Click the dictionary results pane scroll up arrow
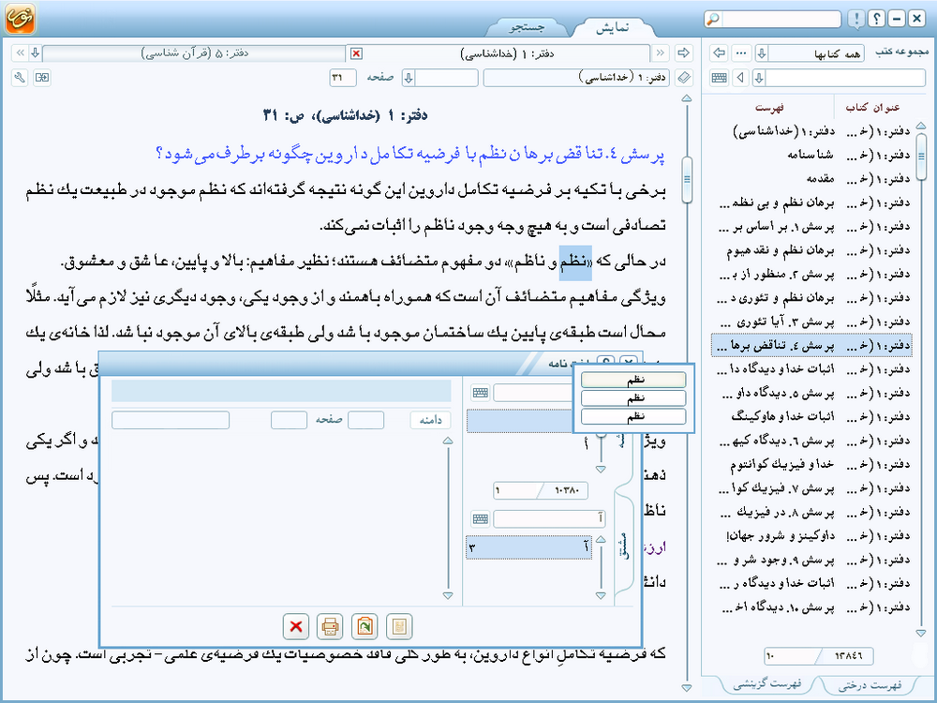 point(448,441)
